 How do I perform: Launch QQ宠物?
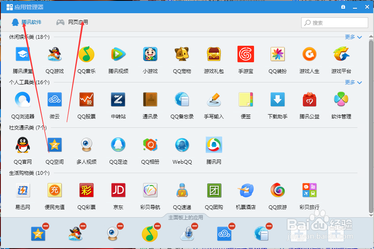coord(182,54)
